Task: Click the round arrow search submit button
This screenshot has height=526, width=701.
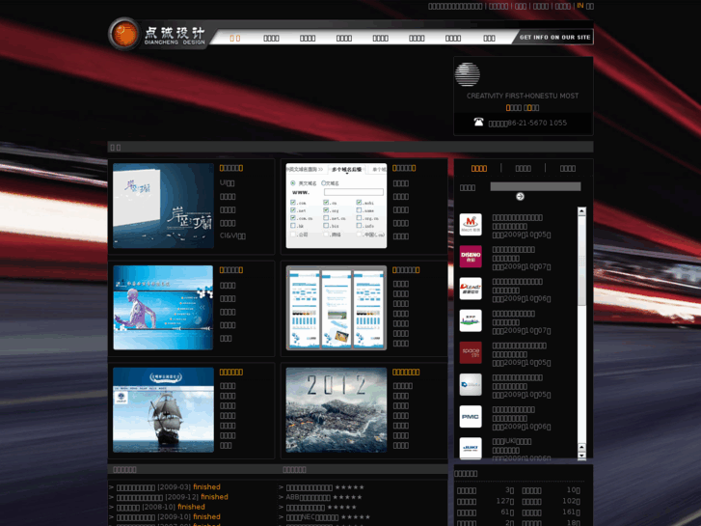Action: [520, 197]
